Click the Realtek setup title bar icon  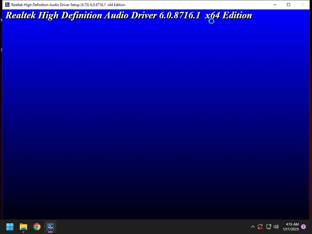point(7,5)
